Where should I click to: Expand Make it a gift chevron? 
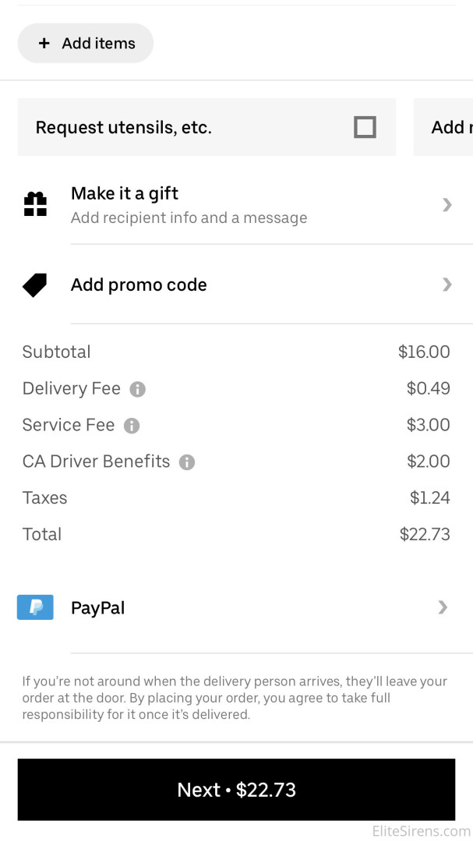(447, 205)
